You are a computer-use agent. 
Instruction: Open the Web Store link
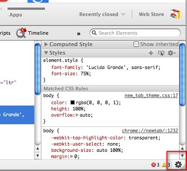(x=151, y=14)
